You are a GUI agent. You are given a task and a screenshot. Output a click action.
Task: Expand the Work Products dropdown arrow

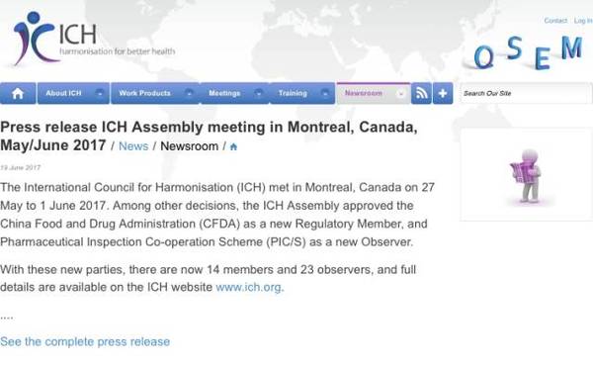(189, 94)
